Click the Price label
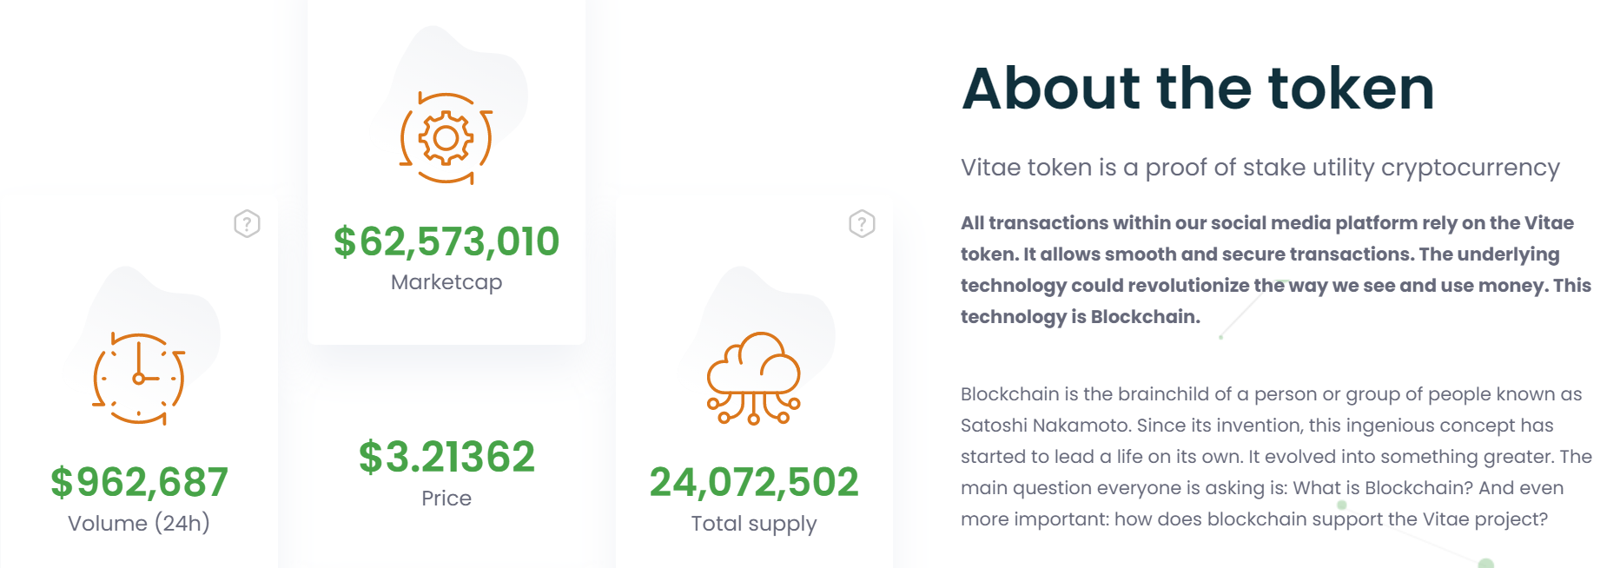Image resolution: width=1620 pixels, height=568 pixels. click(x=446, y=499)
